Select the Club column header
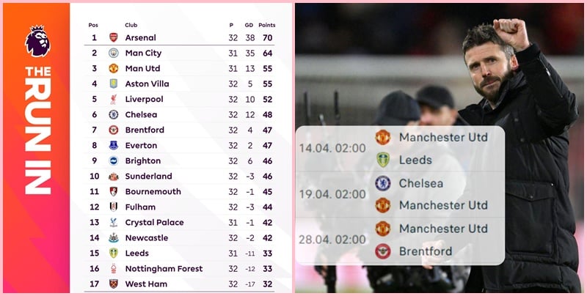 click(131, 25)
